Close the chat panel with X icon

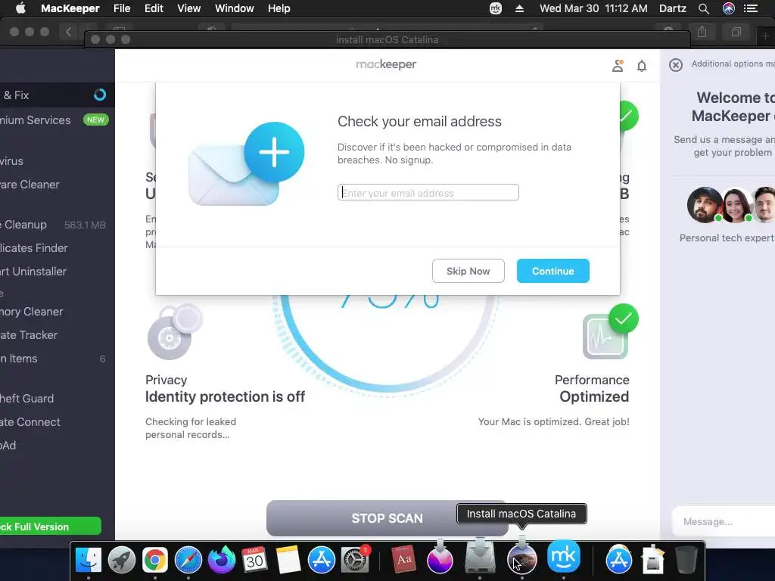click(676, 65)
